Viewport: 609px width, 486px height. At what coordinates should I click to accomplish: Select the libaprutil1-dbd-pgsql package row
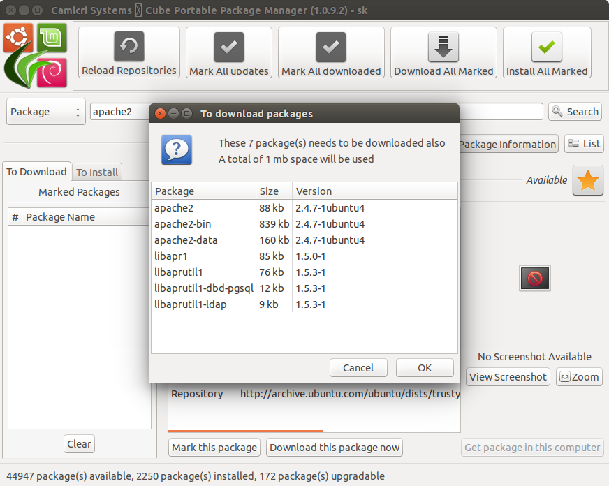click(304, 288)
